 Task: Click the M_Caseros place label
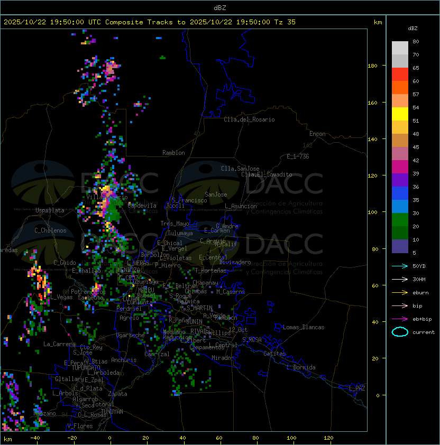click(231, 292)
